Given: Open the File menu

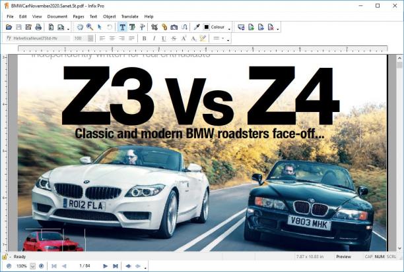Looking at the screenshot, I should coord(10,16).
